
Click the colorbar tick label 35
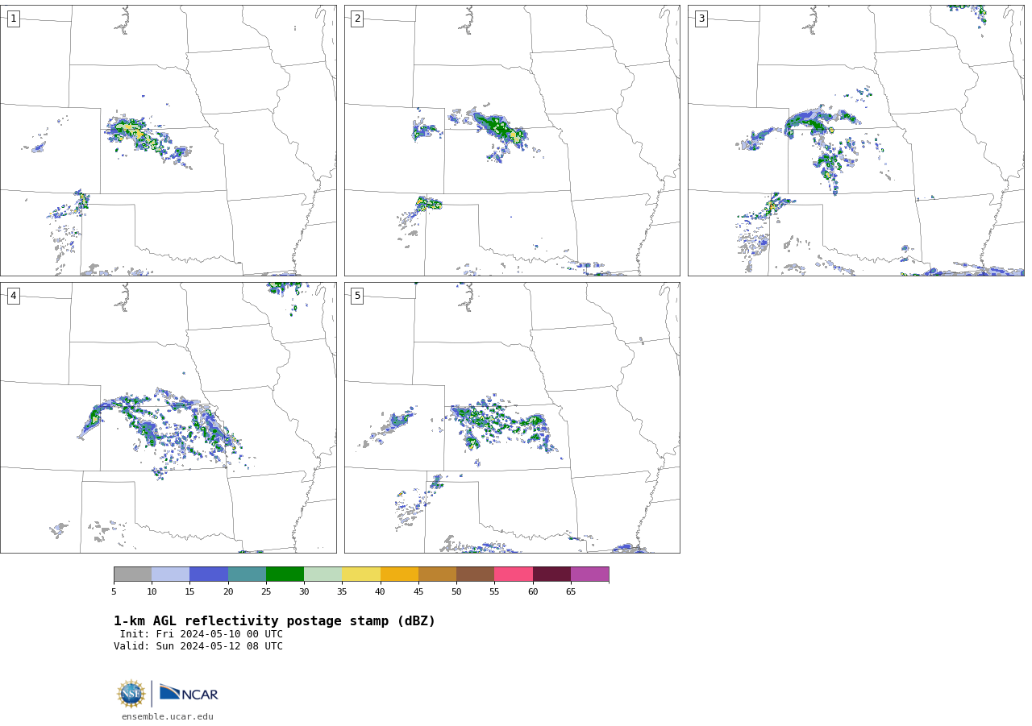[342, 592]
